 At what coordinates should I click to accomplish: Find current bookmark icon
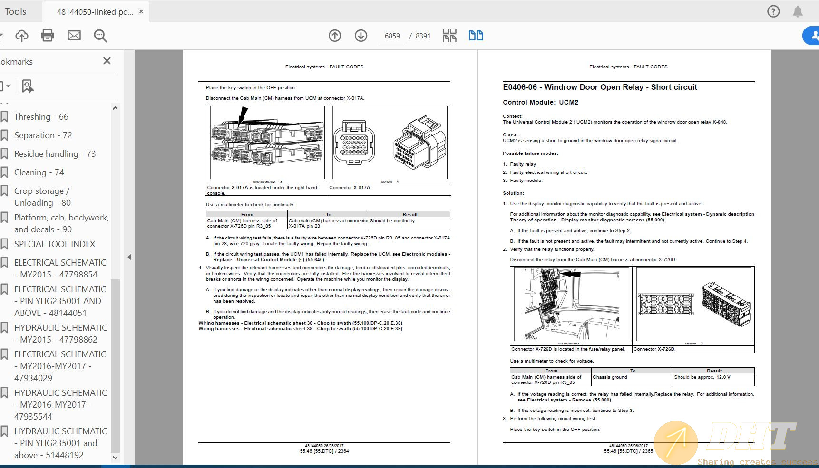pos(28,86)
